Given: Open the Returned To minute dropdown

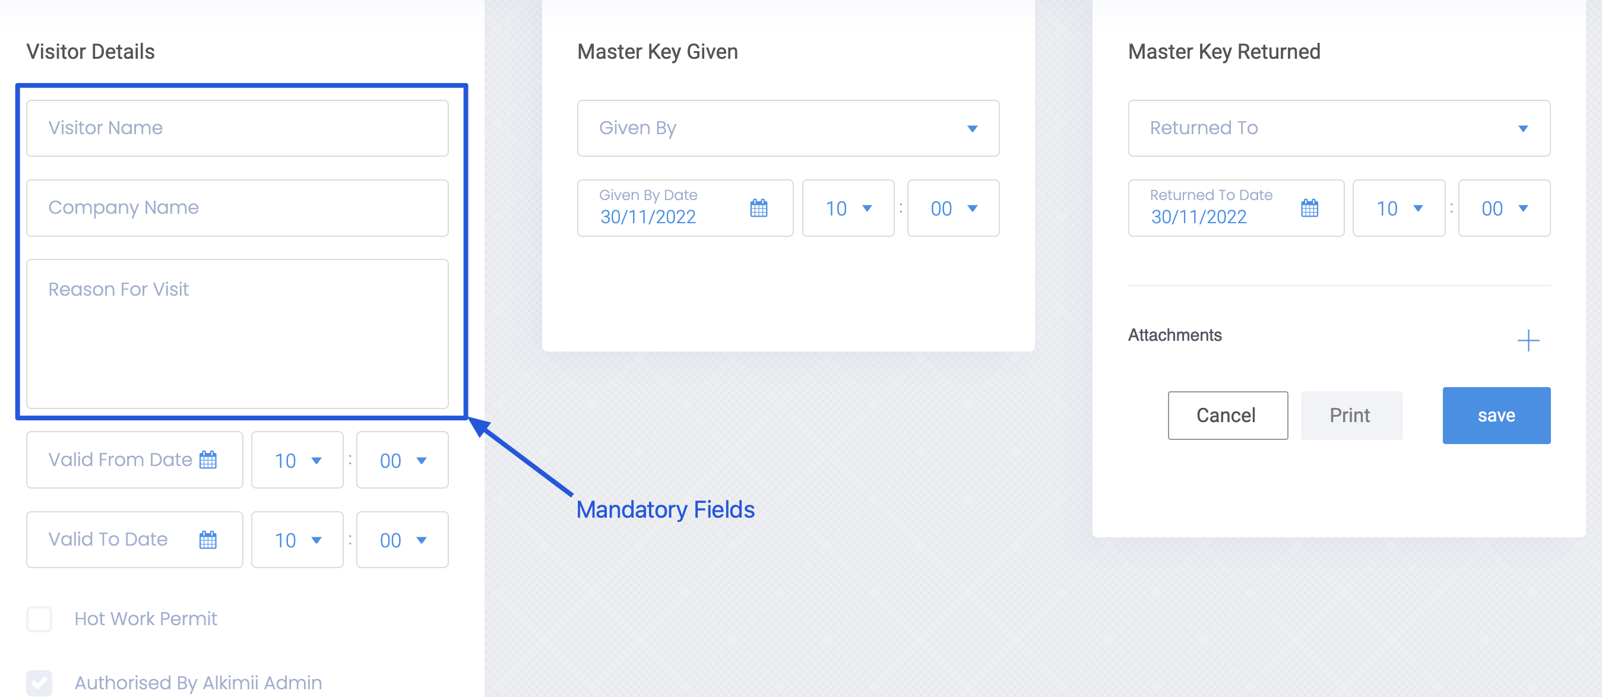Looking at the screenshot, I should pos(1504,208).
